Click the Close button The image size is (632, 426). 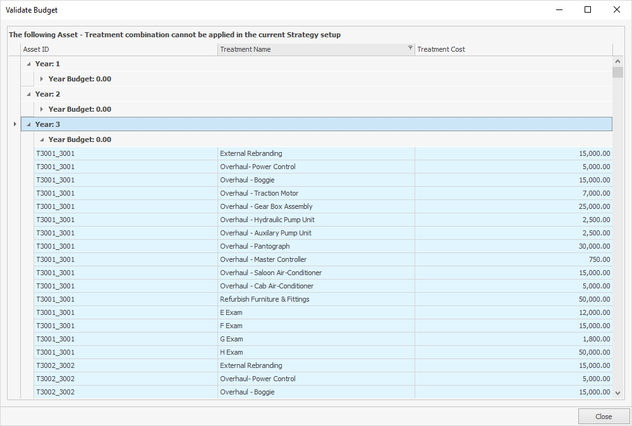(604, 417)
